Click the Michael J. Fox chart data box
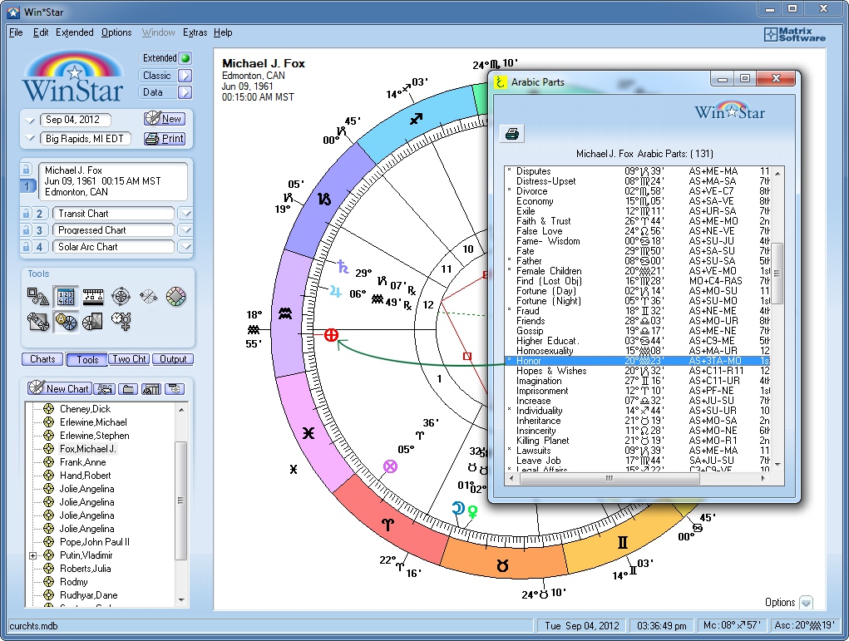 (x=112, y=181)
